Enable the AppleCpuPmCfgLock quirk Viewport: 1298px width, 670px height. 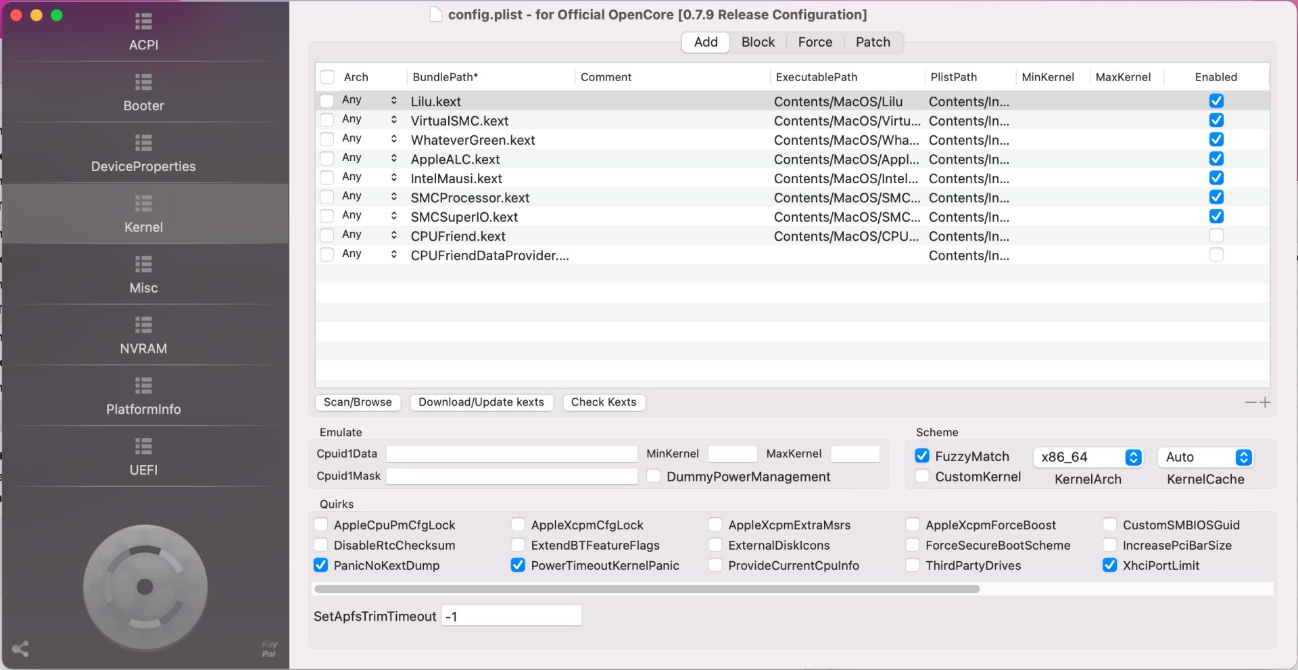321,525
